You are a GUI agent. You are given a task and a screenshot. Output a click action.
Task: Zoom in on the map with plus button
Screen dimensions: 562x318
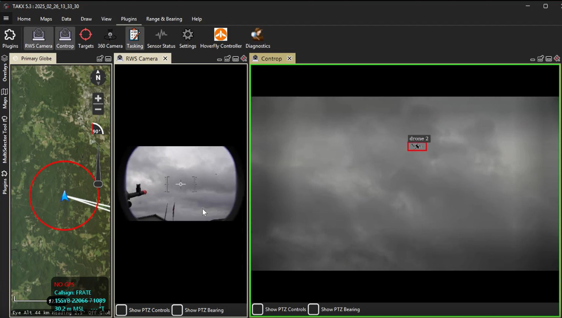pyautogui.click(x=98, y=98)
